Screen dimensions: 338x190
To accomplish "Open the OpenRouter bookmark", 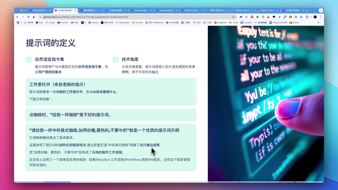I will pyautogui.click(x=123, y=22).
